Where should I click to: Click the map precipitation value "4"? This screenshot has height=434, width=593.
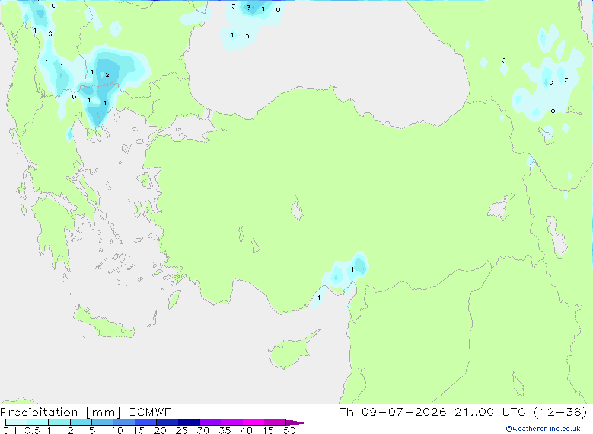click(105, 103)
